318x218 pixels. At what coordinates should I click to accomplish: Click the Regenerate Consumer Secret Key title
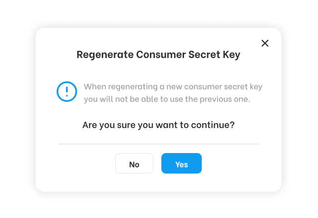(159, 55)
